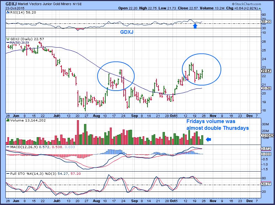275x205 pixels.
Task: Click the Full STO legend line marker
Action: (8, 174)
